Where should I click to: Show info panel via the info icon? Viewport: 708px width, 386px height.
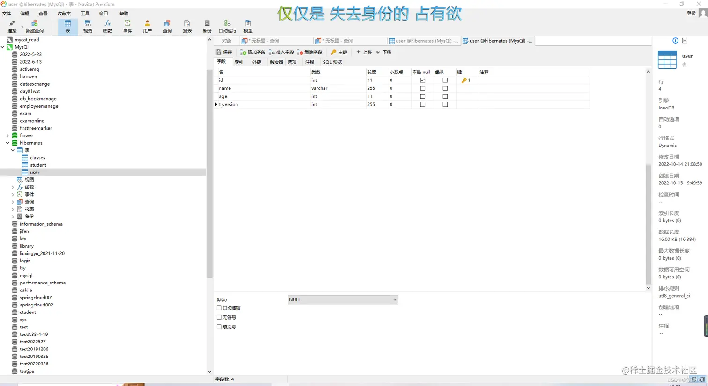(675, 41)
